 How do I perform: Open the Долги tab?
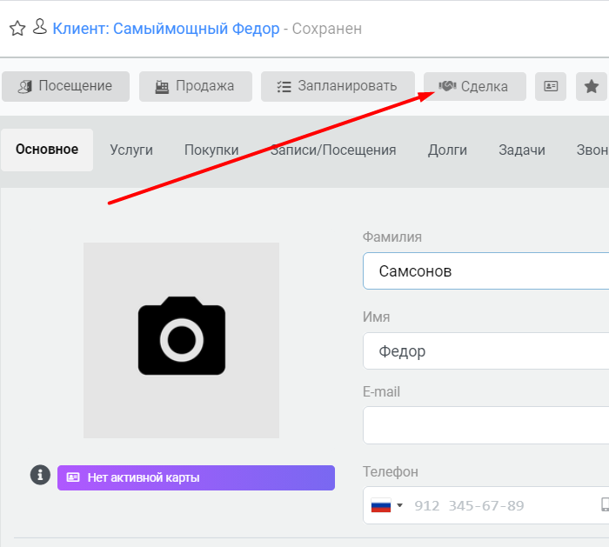click(x=447, y=150)
